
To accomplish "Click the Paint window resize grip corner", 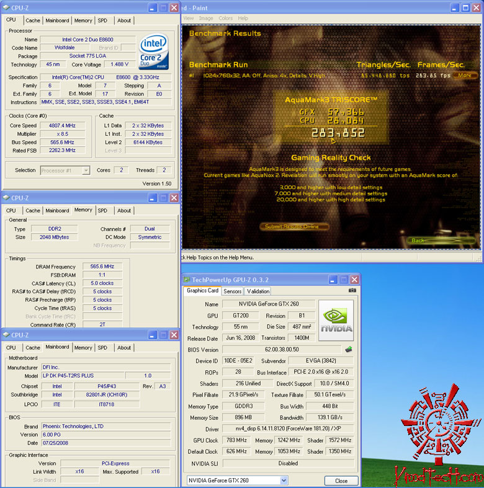I will tap(478, 258).
